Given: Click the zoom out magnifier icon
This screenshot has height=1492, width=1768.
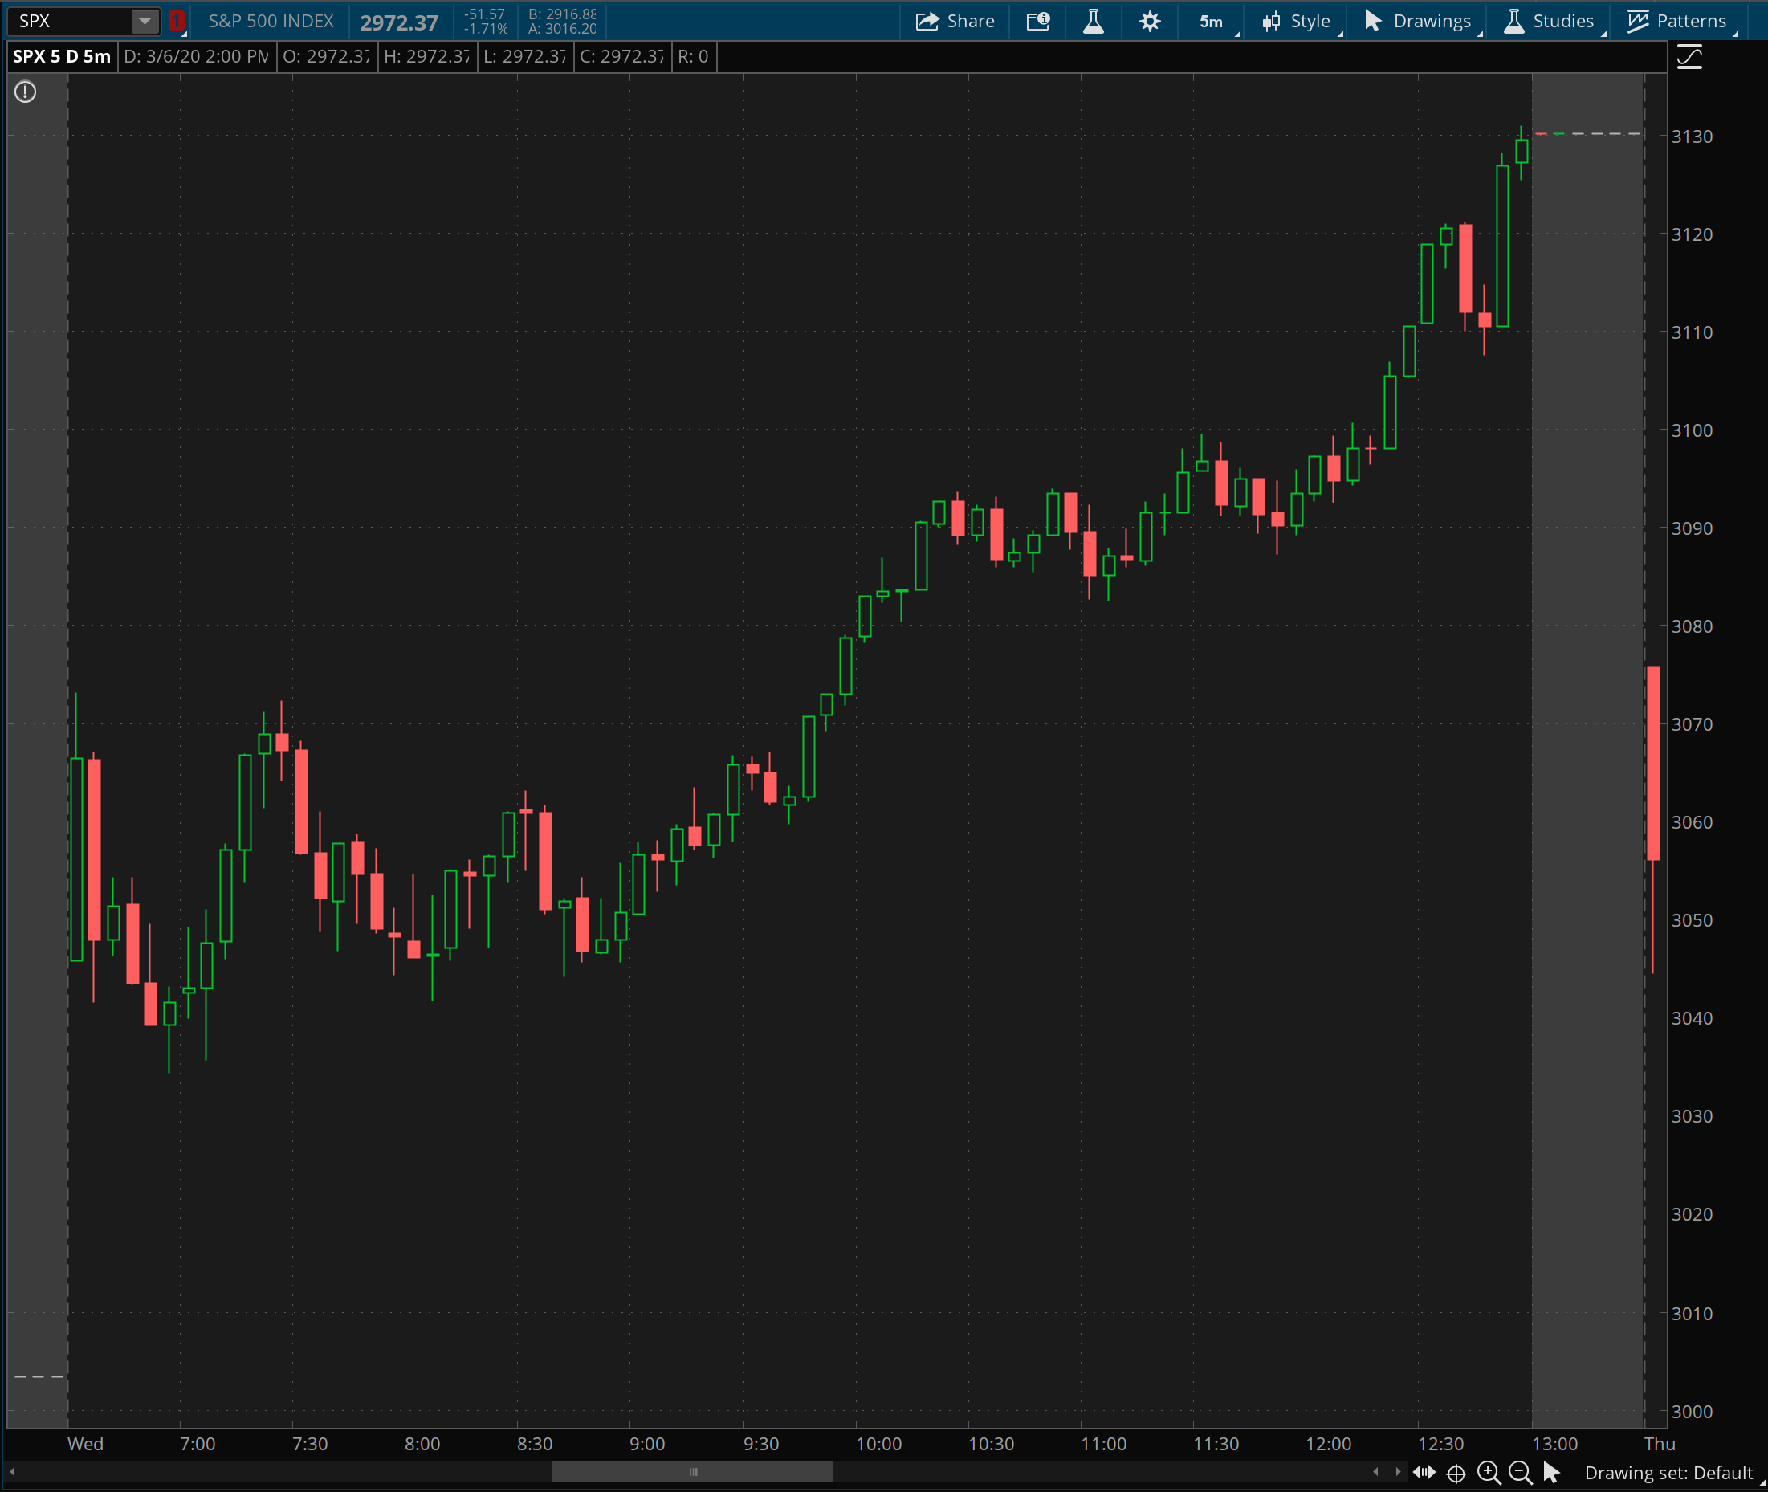Looking at the screenshot, I should [x=1520, y=1474].
